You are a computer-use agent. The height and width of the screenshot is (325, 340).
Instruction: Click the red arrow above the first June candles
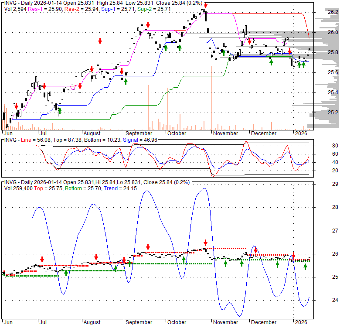[x=16, y=106]
